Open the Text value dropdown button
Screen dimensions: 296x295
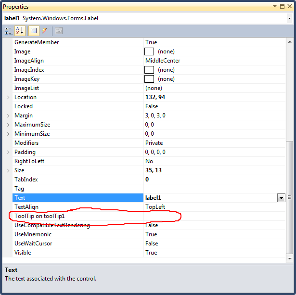click(x=281, y=198)
